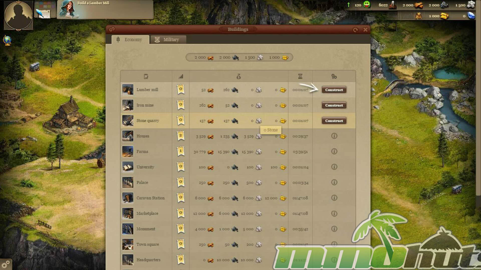
Task: Select the Economy tab
Action: (x=130, y=39)
